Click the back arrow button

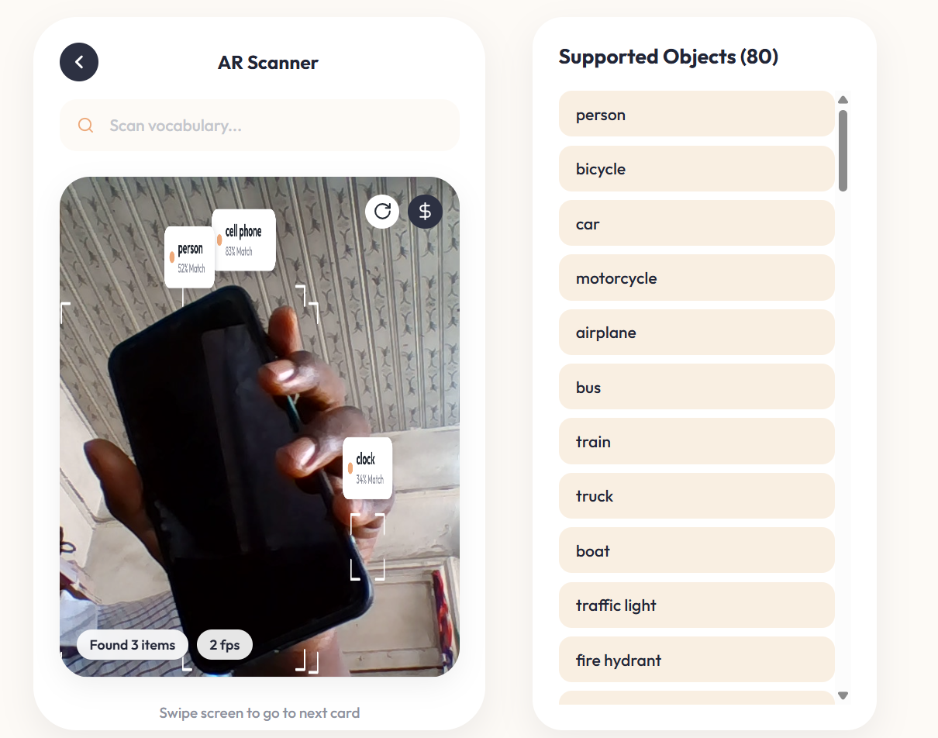79,62
